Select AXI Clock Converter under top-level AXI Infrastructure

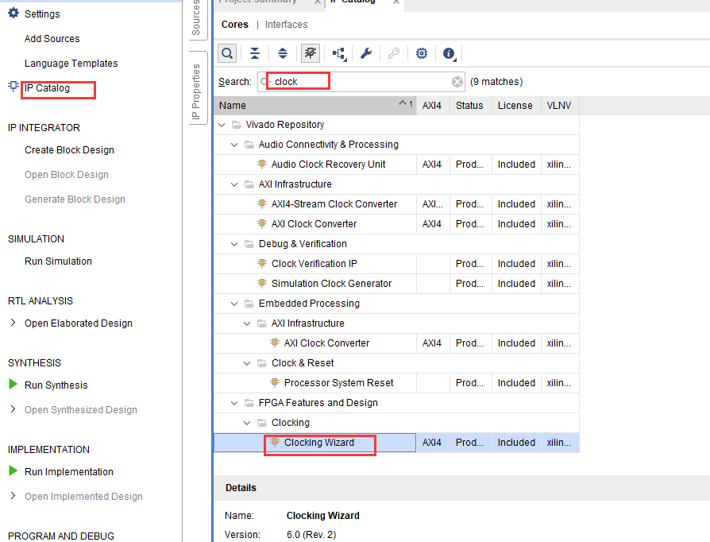(314, 224)
